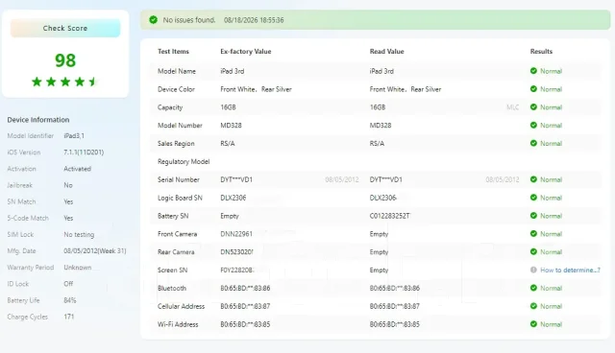Click the ex-factory Sales Region value RS/A

tap(228, 144)
